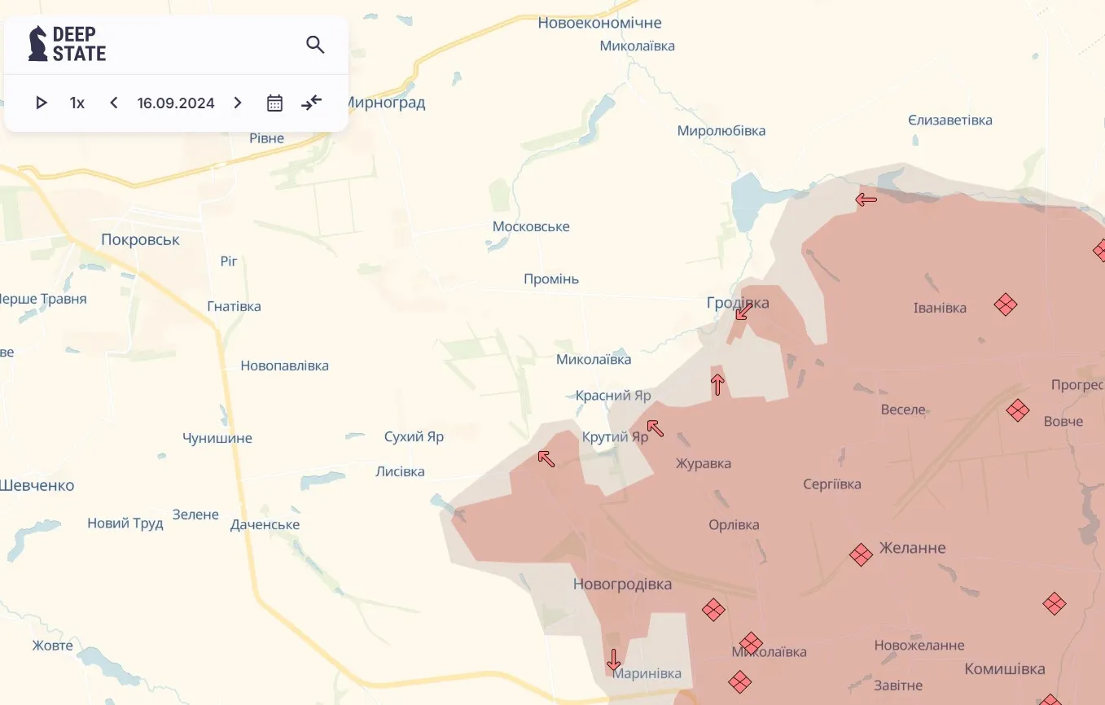
Task: Select the crossed-diamond marker above Іванівка
Action: pos(1006,304)
